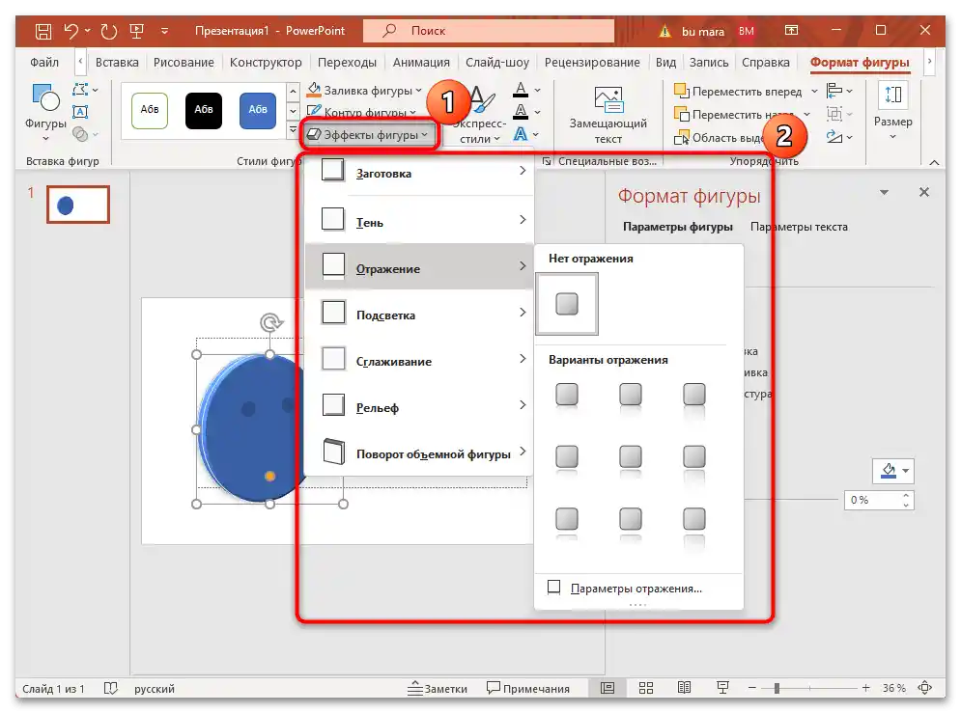This screenshot has height=713, width=961.
Task: Open fill color picker in pane
Action: coord(893,471)
